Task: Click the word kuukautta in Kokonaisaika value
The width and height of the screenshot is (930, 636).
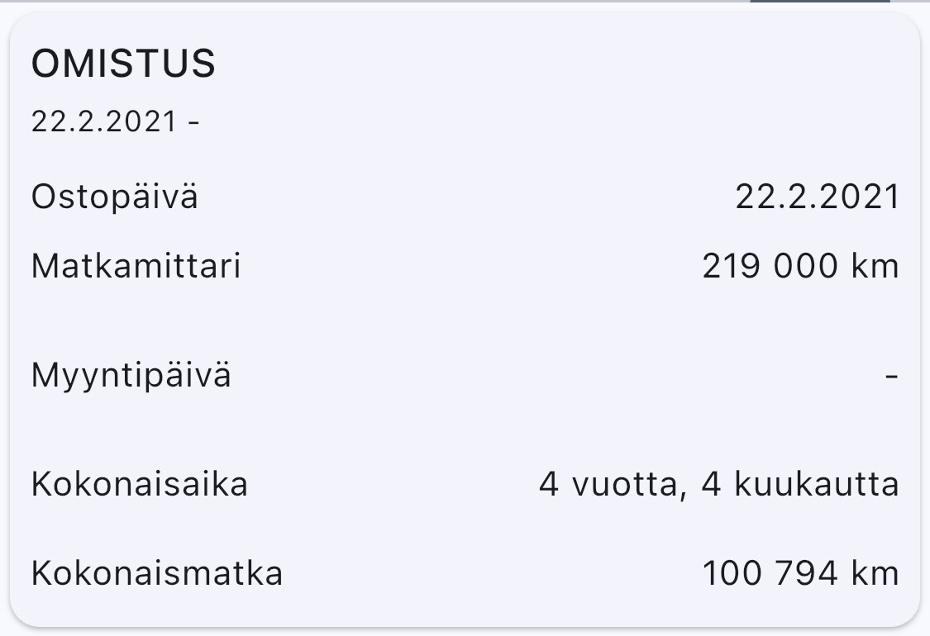Action: tap(817, 484)
